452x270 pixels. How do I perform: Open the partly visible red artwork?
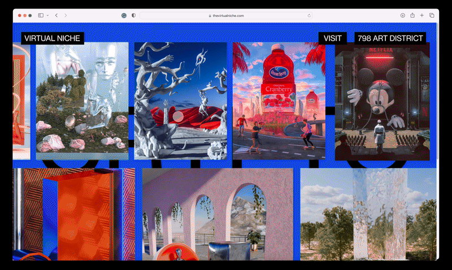(21, 101)
